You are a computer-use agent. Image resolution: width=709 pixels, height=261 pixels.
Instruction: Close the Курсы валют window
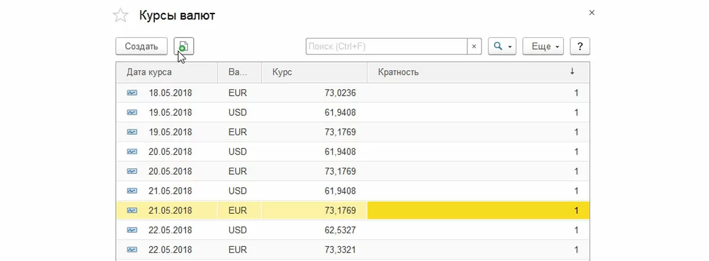592,12
